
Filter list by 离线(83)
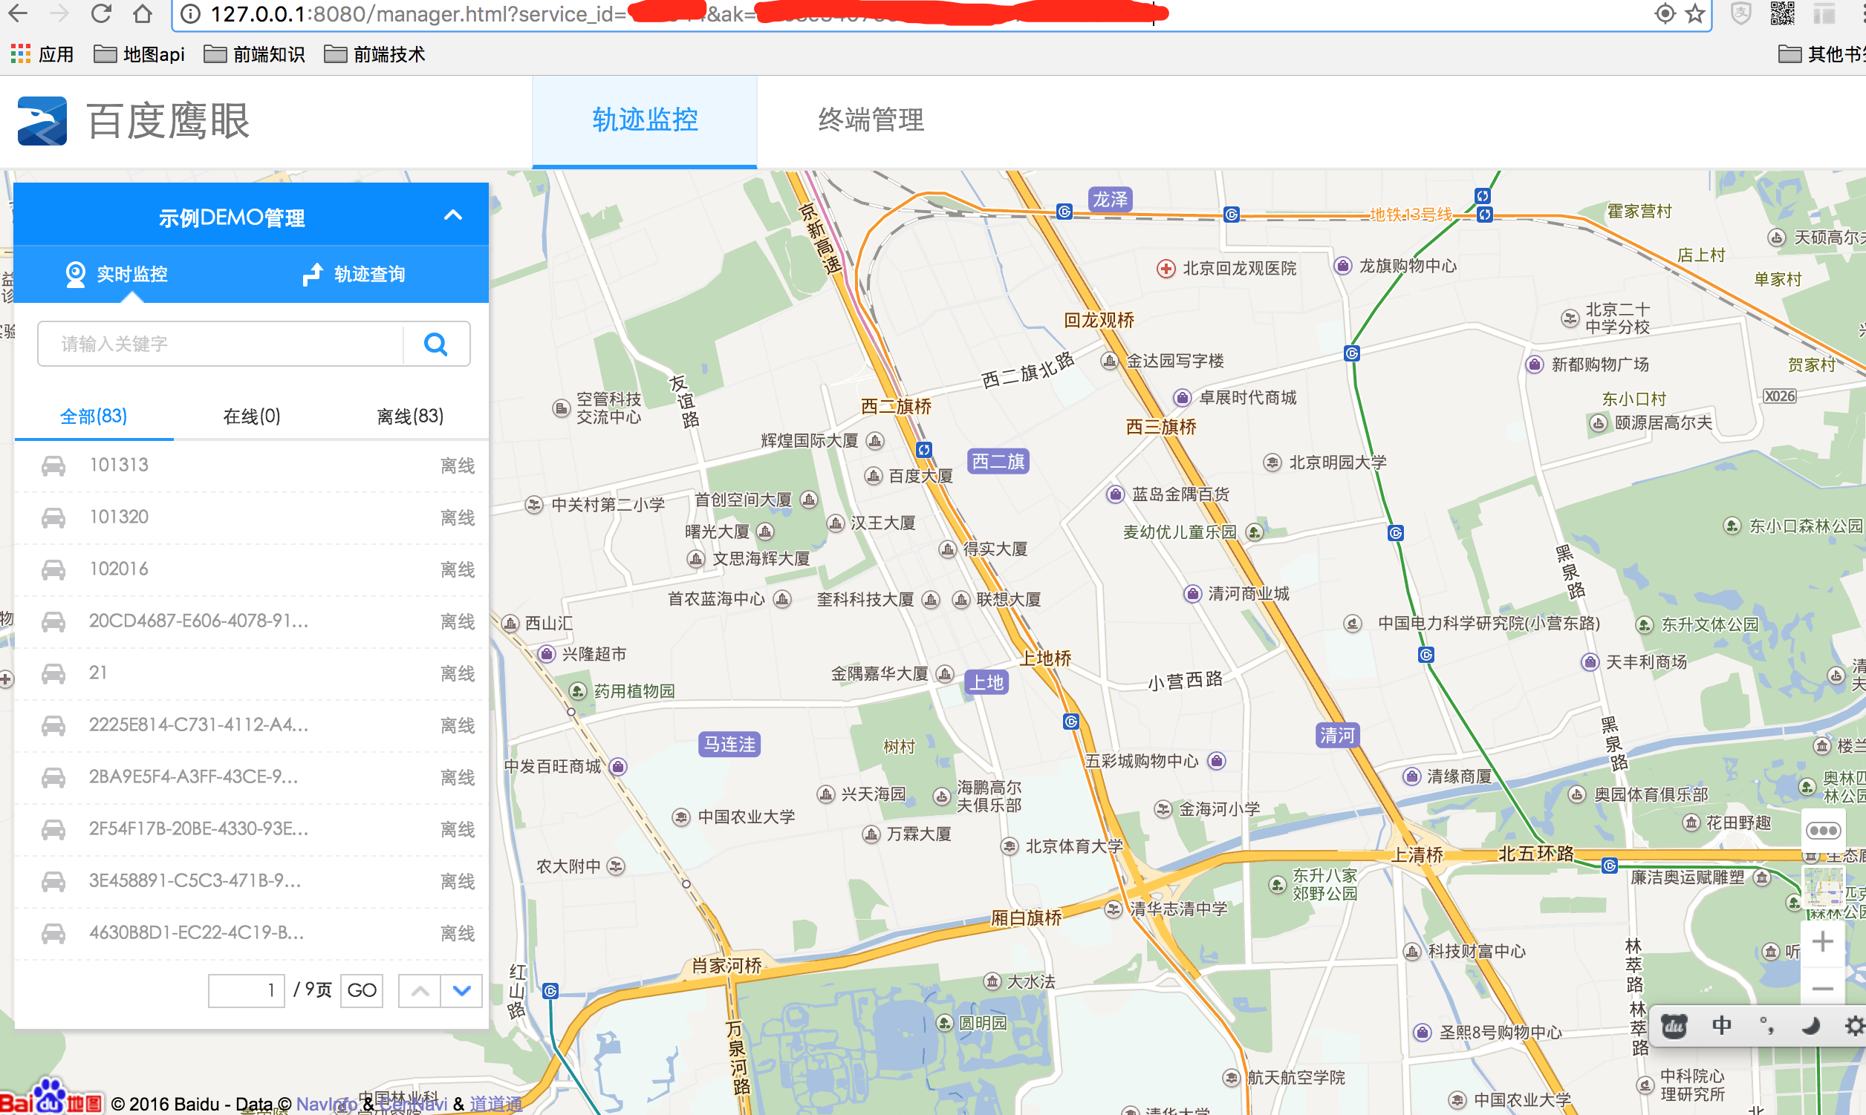[410, 416]
